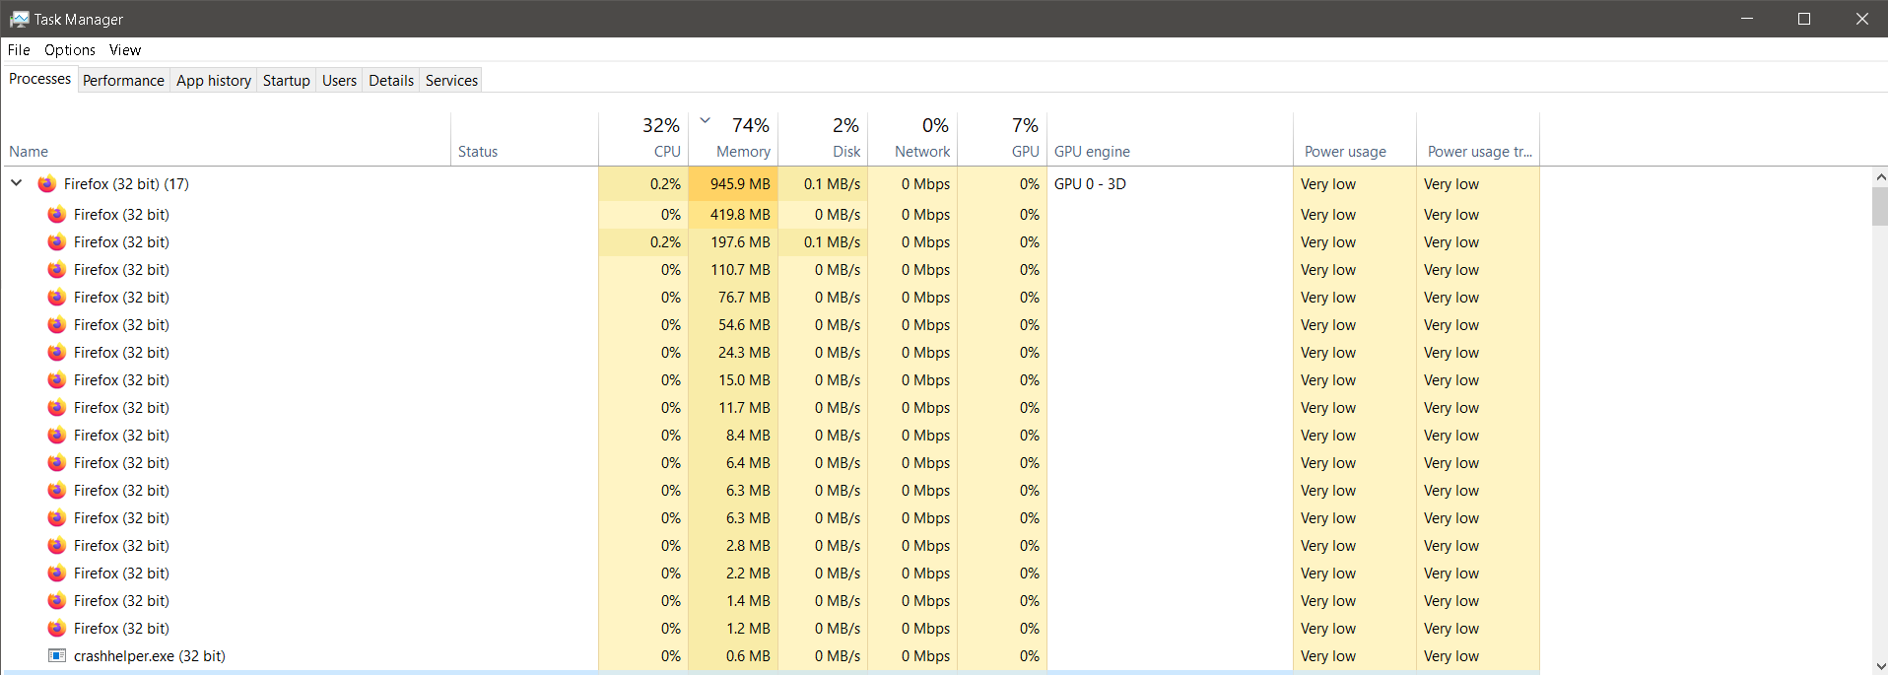
Task: Sort by the Memory 74% column header
Action: coord(733,139)
